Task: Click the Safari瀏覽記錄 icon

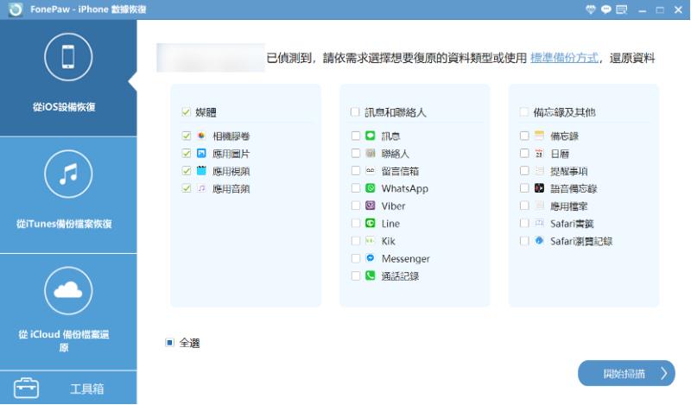Action: (539, 241)
